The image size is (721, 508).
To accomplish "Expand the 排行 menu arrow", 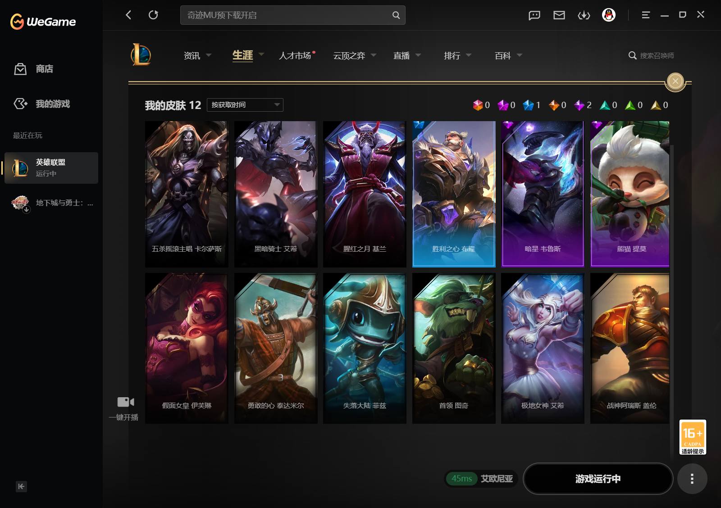I will (469, 55).
